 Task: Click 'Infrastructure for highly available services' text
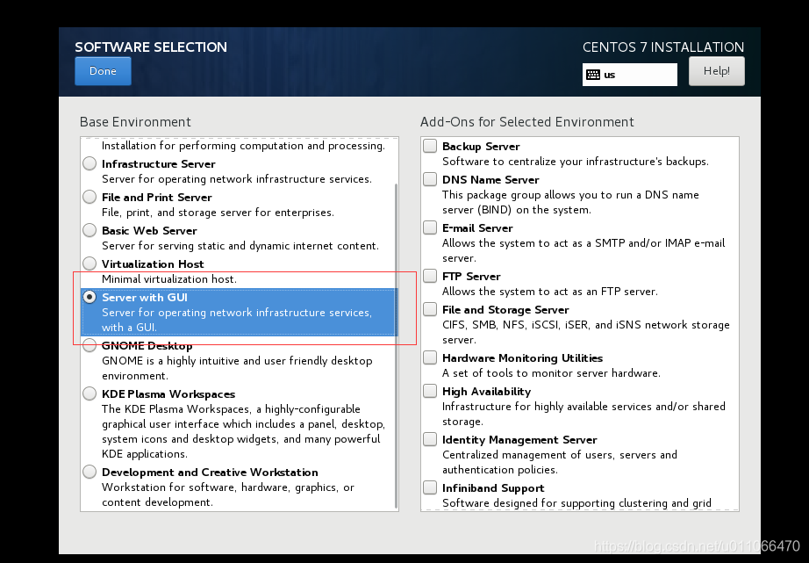coord(583,414)
